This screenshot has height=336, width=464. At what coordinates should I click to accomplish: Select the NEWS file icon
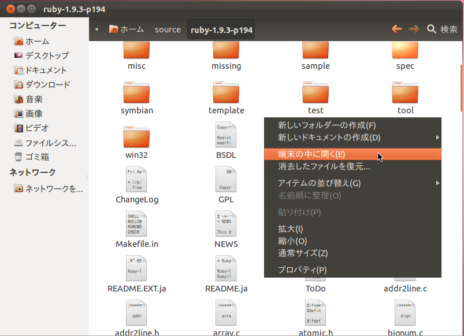(226, 223)
